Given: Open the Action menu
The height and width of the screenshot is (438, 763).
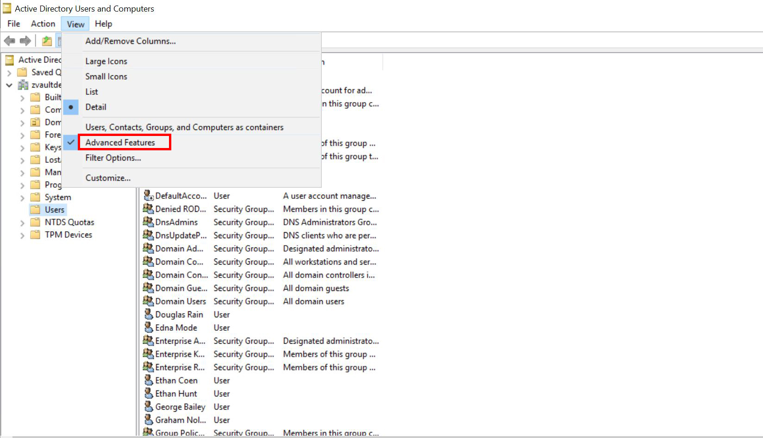Looking at the screenshot, I should tap(43, 24).
